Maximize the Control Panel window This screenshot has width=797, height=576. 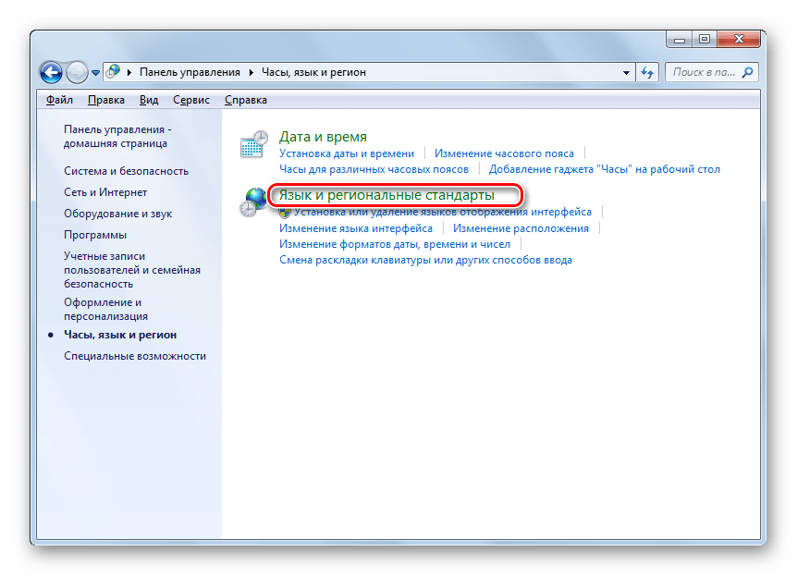(x=704, y=39)
